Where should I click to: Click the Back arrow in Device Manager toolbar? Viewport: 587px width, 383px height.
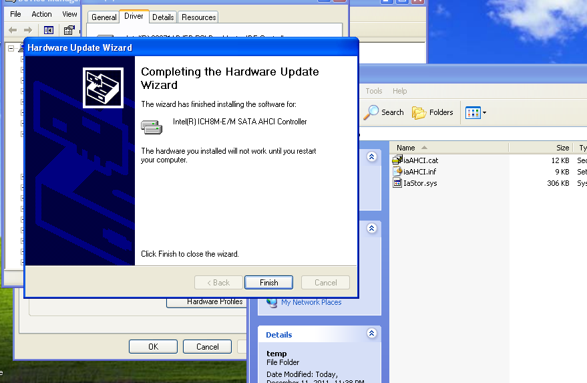(13, 30)
